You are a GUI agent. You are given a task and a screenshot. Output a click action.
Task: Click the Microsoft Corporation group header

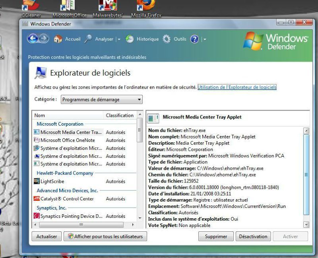tap(60, 124)
